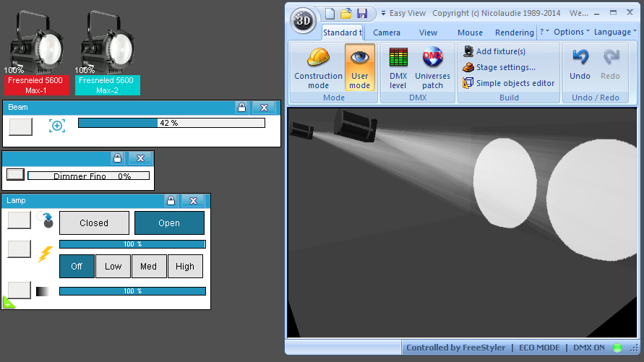This screenshot has width=644, height=362.
Task: Click the shutter icon in Lamp panel
Action: pyautogui.click(x=45, y=220)
